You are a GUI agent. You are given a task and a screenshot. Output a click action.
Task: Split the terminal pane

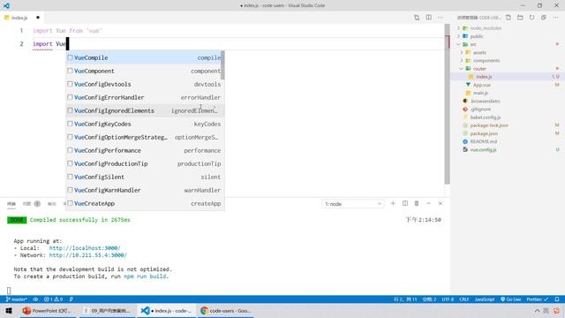coord(405,203)
